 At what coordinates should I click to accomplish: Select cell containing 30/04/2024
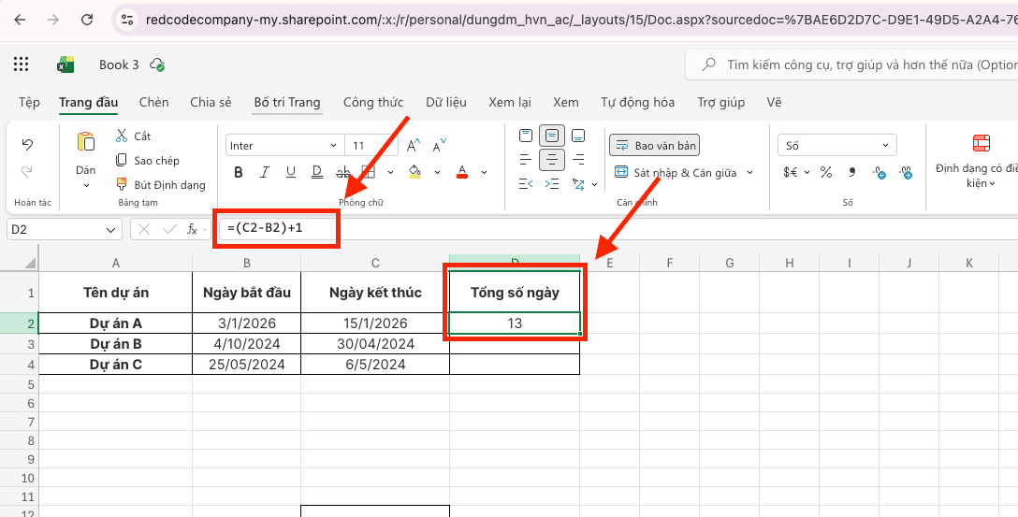pos(375,344)
